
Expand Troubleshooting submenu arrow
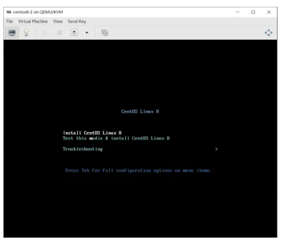click(217, 149)
